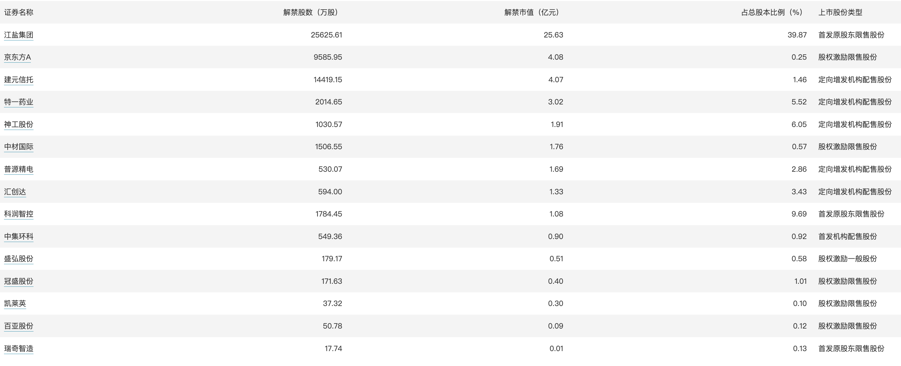Open the 百亚股份 stock link
901x366 pixels.
[19, 326]
